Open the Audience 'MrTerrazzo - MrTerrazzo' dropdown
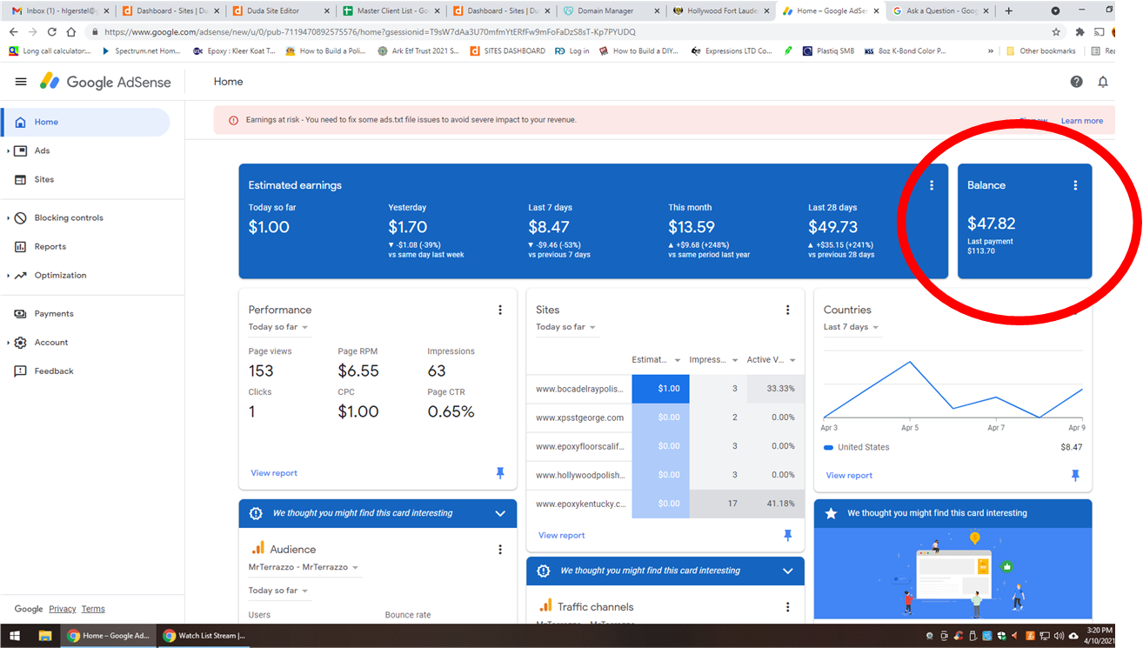 pyautogui.click(x=304, y=567)
